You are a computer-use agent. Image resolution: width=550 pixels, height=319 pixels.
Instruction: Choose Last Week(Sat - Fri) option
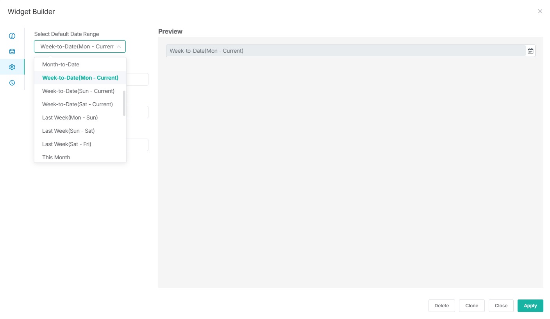coord(67,144)
